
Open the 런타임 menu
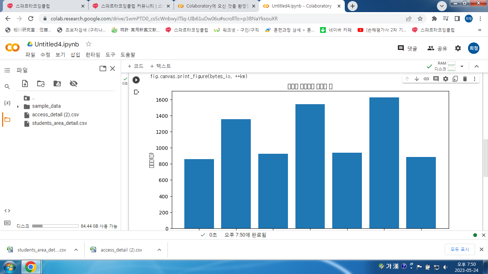[93, 55]
